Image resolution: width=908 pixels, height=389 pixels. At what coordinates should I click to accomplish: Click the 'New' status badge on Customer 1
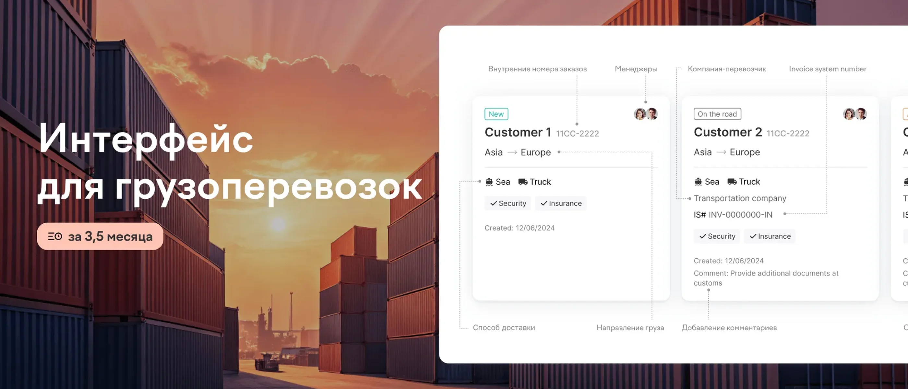(496, 114)
